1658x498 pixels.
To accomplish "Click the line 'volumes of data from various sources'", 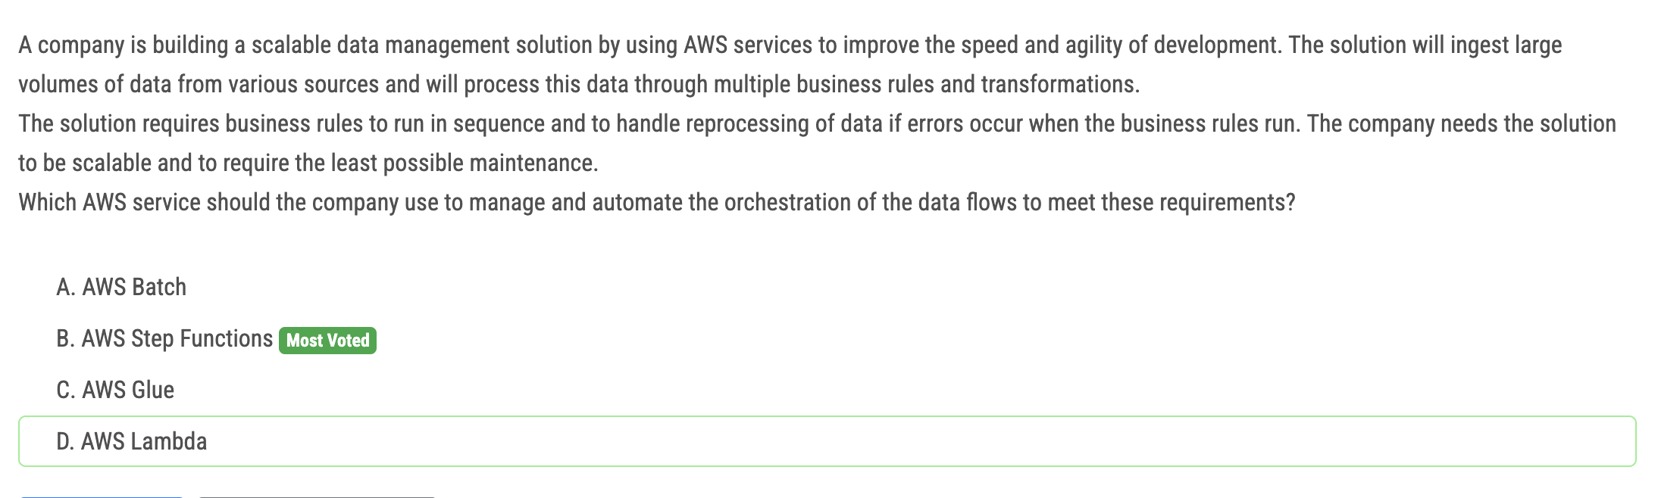I will coord(579,85).
